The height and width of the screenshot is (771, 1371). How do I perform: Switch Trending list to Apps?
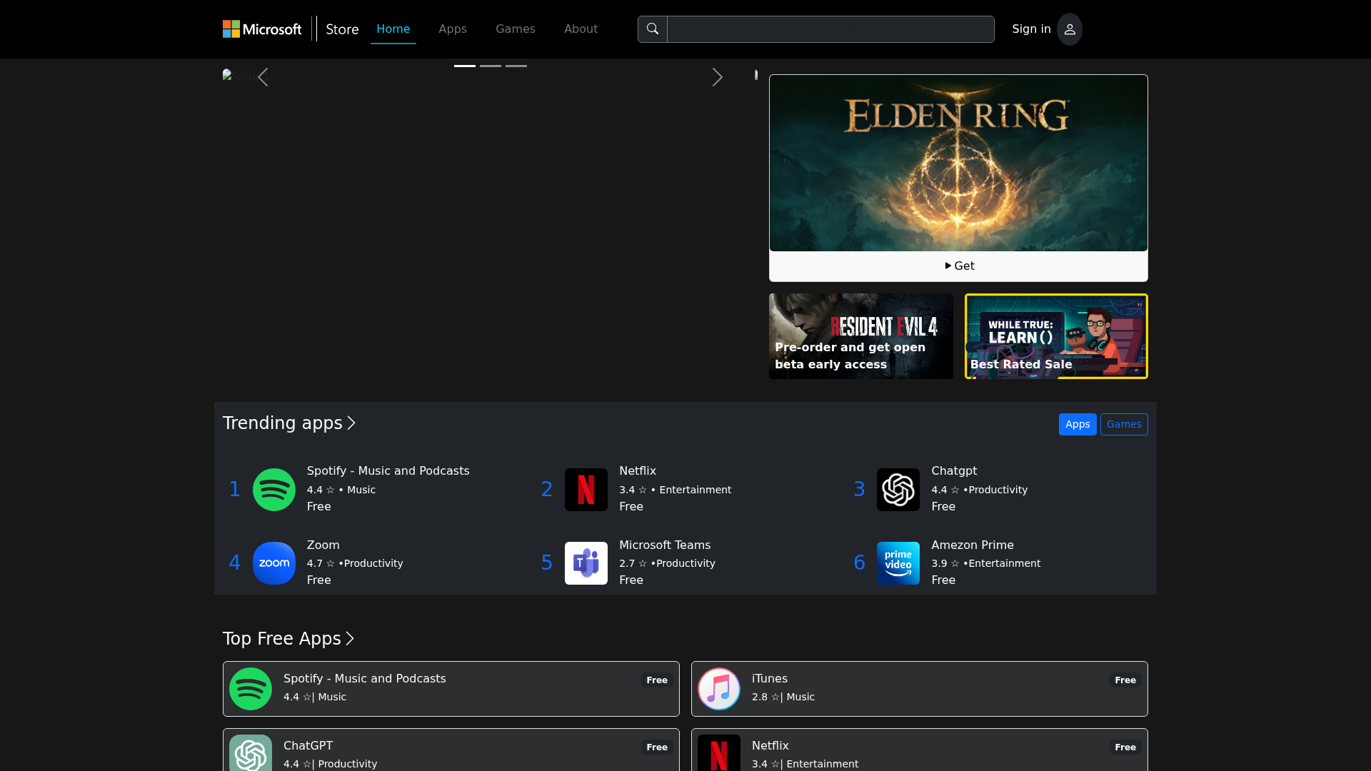click(x=1078, y=425)
